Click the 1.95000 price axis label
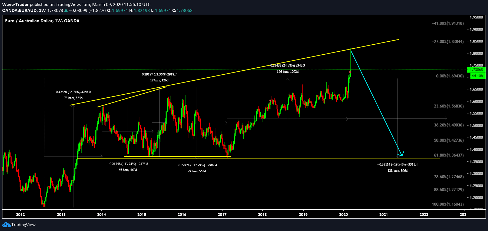The image size is (488, 231). click(476, 17)
